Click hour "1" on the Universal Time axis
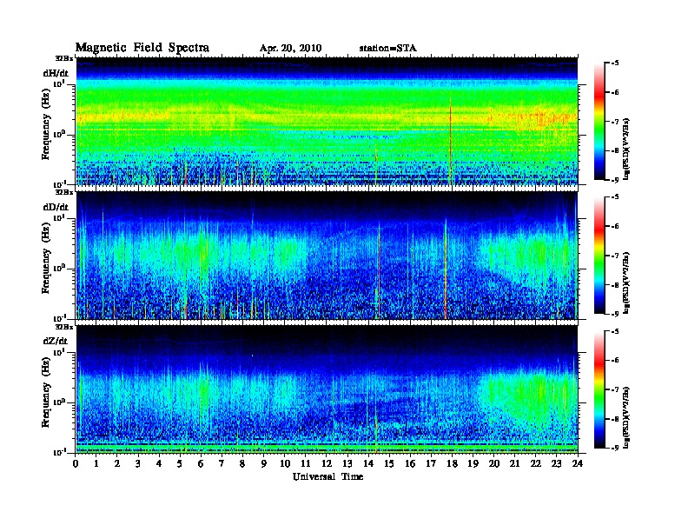This screenshot has height=532, width=688. pyautogui.click(x=96, y=464)
